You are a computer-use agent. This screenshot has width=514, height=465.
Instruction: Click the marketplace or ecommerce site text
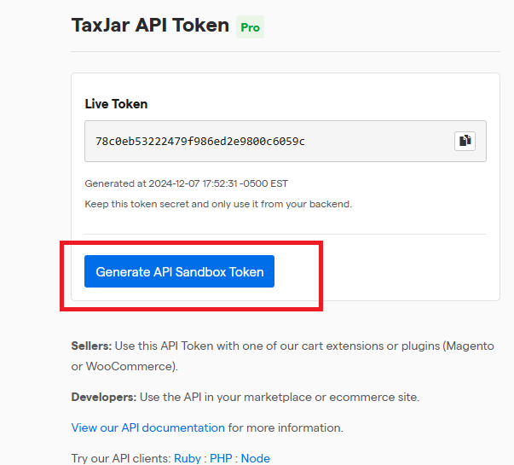point(331,397)
